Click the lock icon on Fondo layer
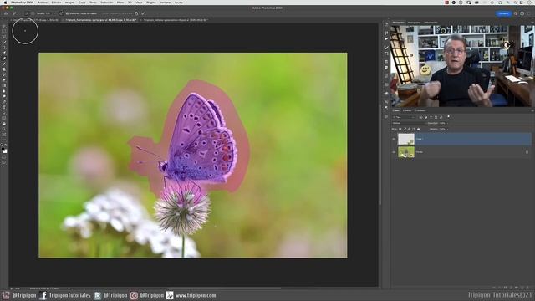This screenshot has height=301, width=535. pyautogui.click(x=527, y=152)
